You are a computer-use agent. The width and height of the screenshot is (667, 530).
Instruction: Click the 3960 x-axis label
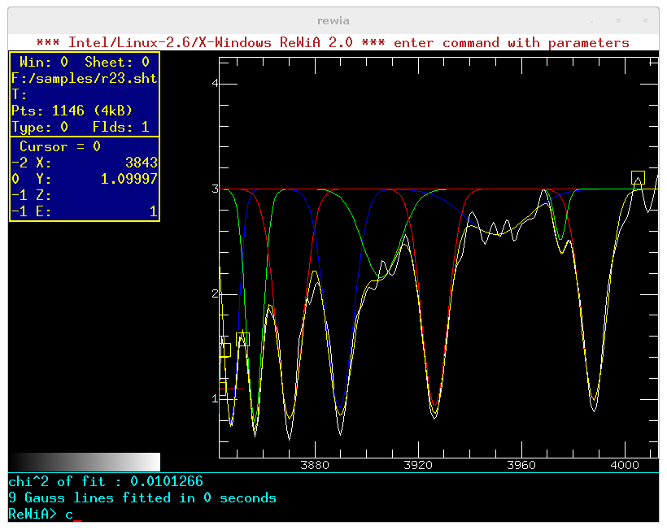click(x=521, y=465)
